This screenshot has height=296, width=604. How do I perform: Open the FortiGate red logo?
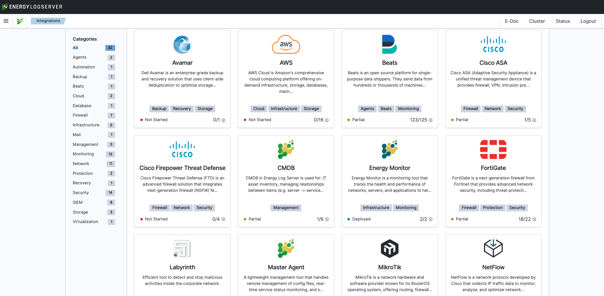point(493,149)
